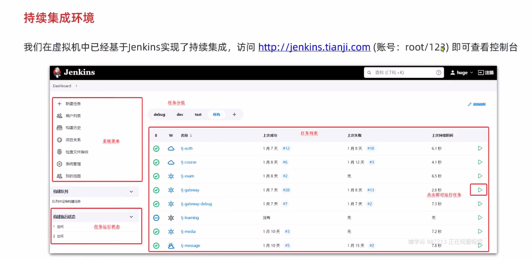The width and height of the screenshot is (532, 259).
Task: Click the 系统管理 gear icon
Action: click(59, 164)
